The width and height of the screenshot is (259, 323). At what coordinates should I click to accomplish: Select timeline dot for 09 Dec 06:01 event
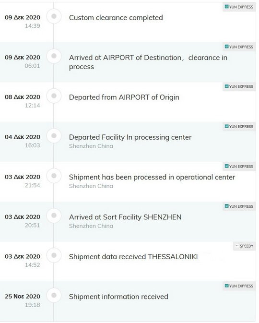[x=54, y=56]
